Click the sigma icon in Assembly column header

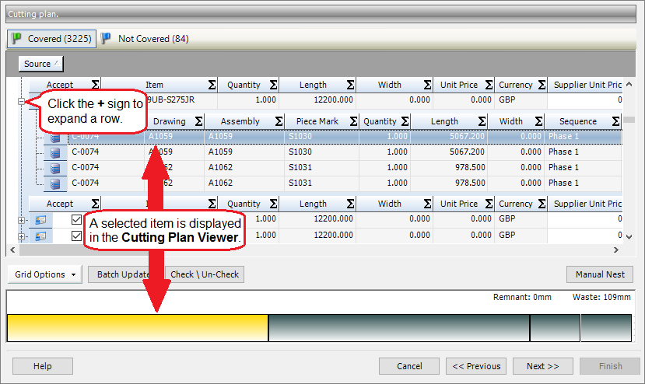[x=275, y=121]
